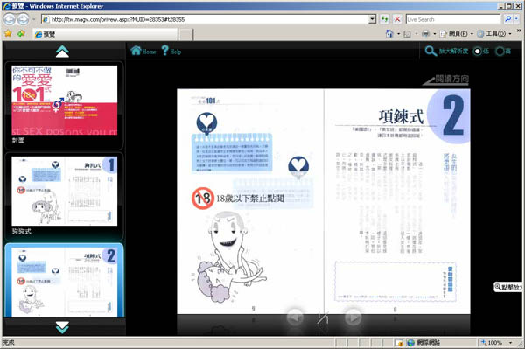Go forward with the browser Forward button

pyautogui.click(x=23, y=19)
